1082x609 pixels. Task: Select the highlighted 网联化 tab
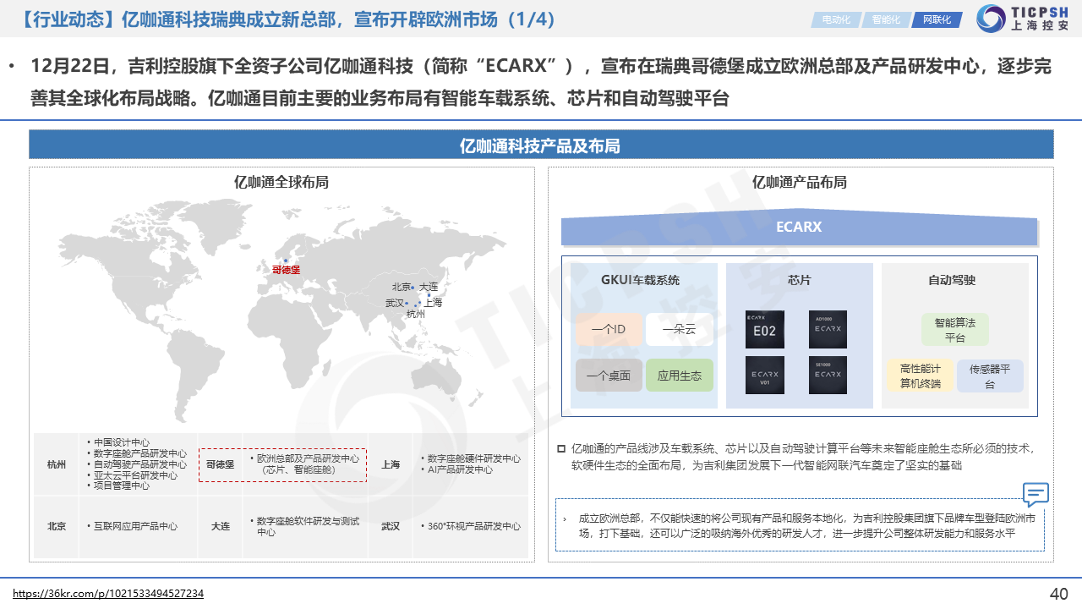click(x=936, y=19)
